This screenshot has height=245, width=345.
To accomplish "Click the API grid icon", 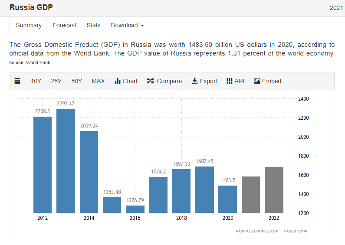I will click(230, 81).
